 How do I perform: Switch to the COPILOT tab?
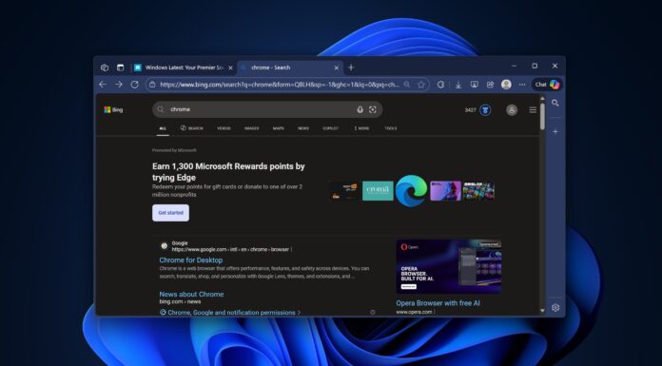pyautogui.click(x=331, y=128)
